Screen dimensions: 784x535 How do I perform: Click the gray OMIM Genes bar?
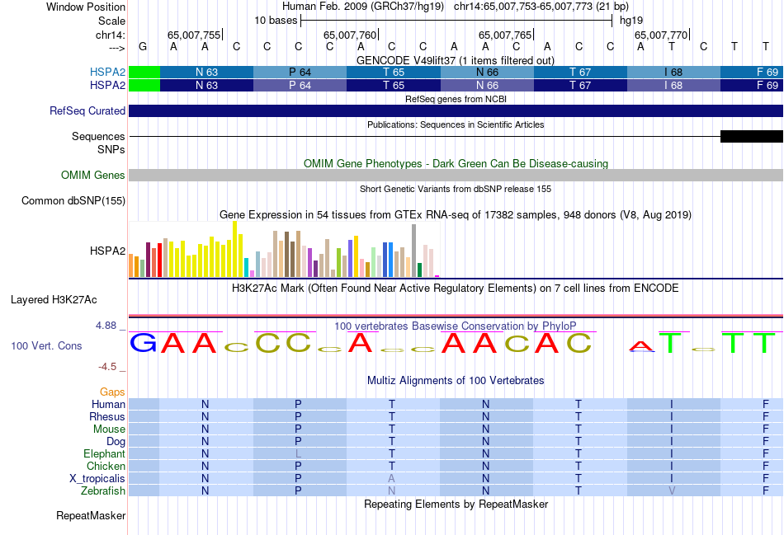[x=456, y=175]
